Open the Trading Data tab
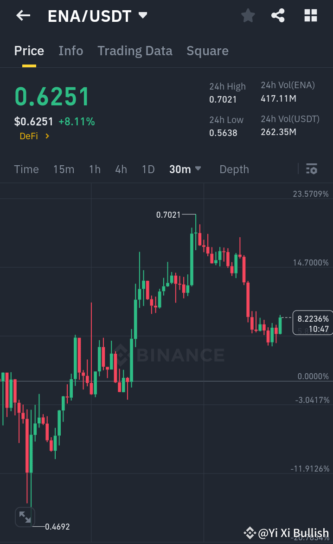 click(x=134, y=51)
